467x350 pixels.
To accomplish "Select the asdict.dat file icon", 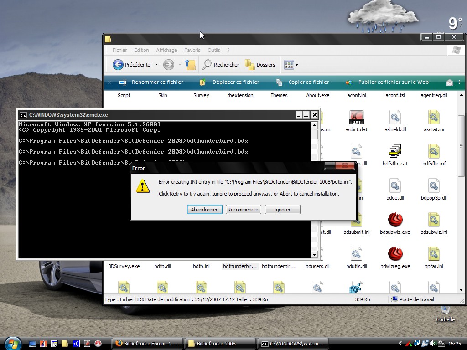I will click(356, 118).
